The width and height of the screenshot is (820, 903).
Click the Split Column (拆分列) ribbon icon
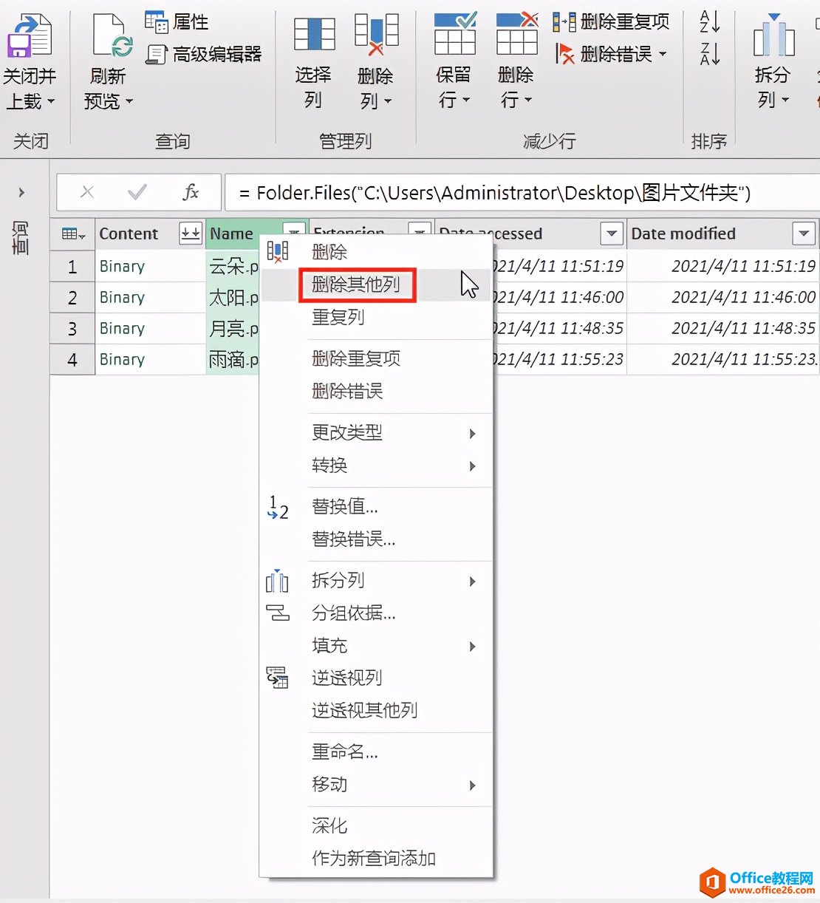coord(773,35)
